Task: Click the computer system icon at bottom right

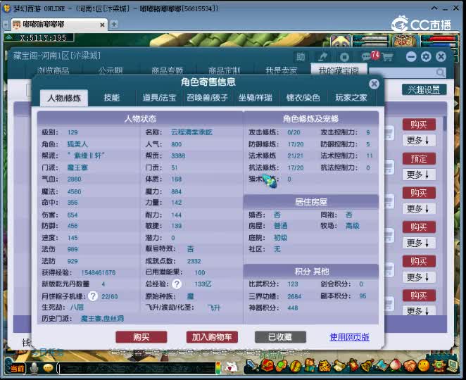Action: [453, 366]
